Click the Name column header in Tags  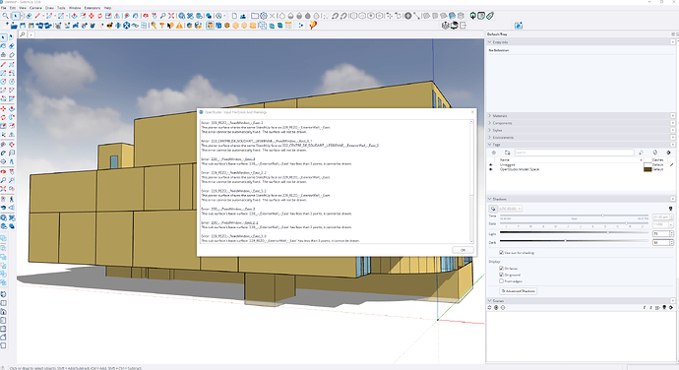tap(505, 159)
